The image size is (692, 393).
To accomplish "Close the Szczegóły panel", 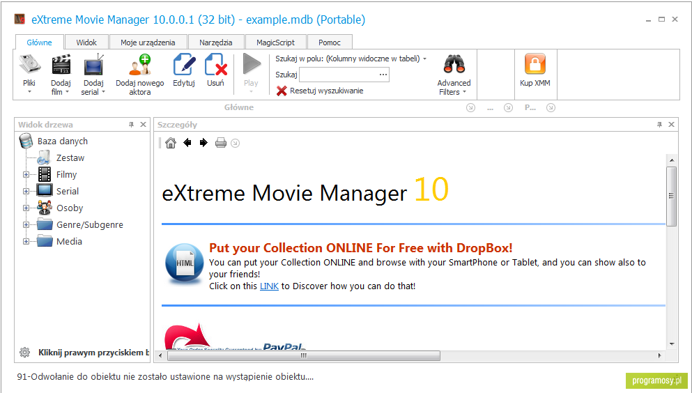I will [x=671, y=125].
